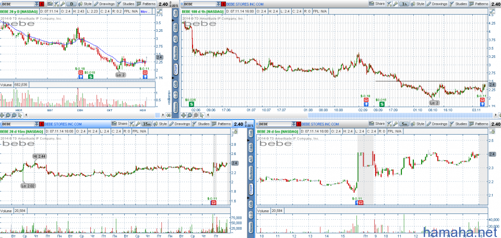The height and width of the screenshot is (238, 501).
Task: Select Chart tab in lower side panel
Action: pyautogui.click(x=251, y=189)
